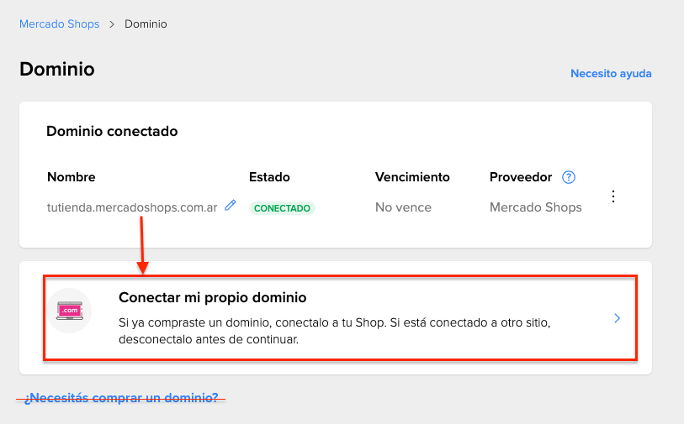Click the Proveedor column header
Viewport: 684px width, 424px height.
[x=521, y=177]
